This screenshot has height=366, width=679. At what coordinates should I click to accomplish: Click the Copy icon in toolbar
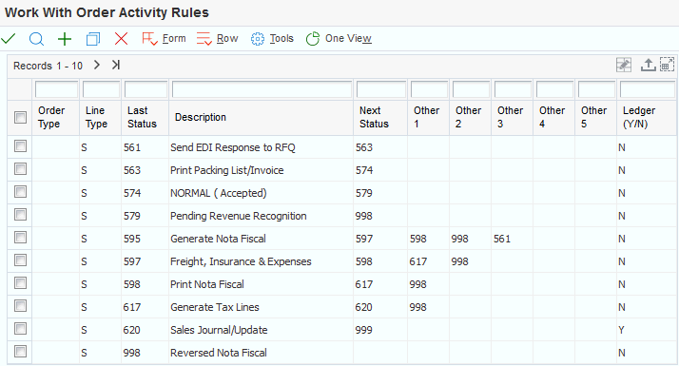tap(93, 39)
